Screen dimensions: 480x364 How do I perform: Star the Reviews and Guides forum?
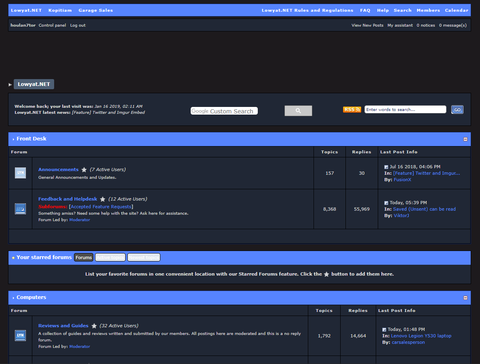(x=94, y=326)
